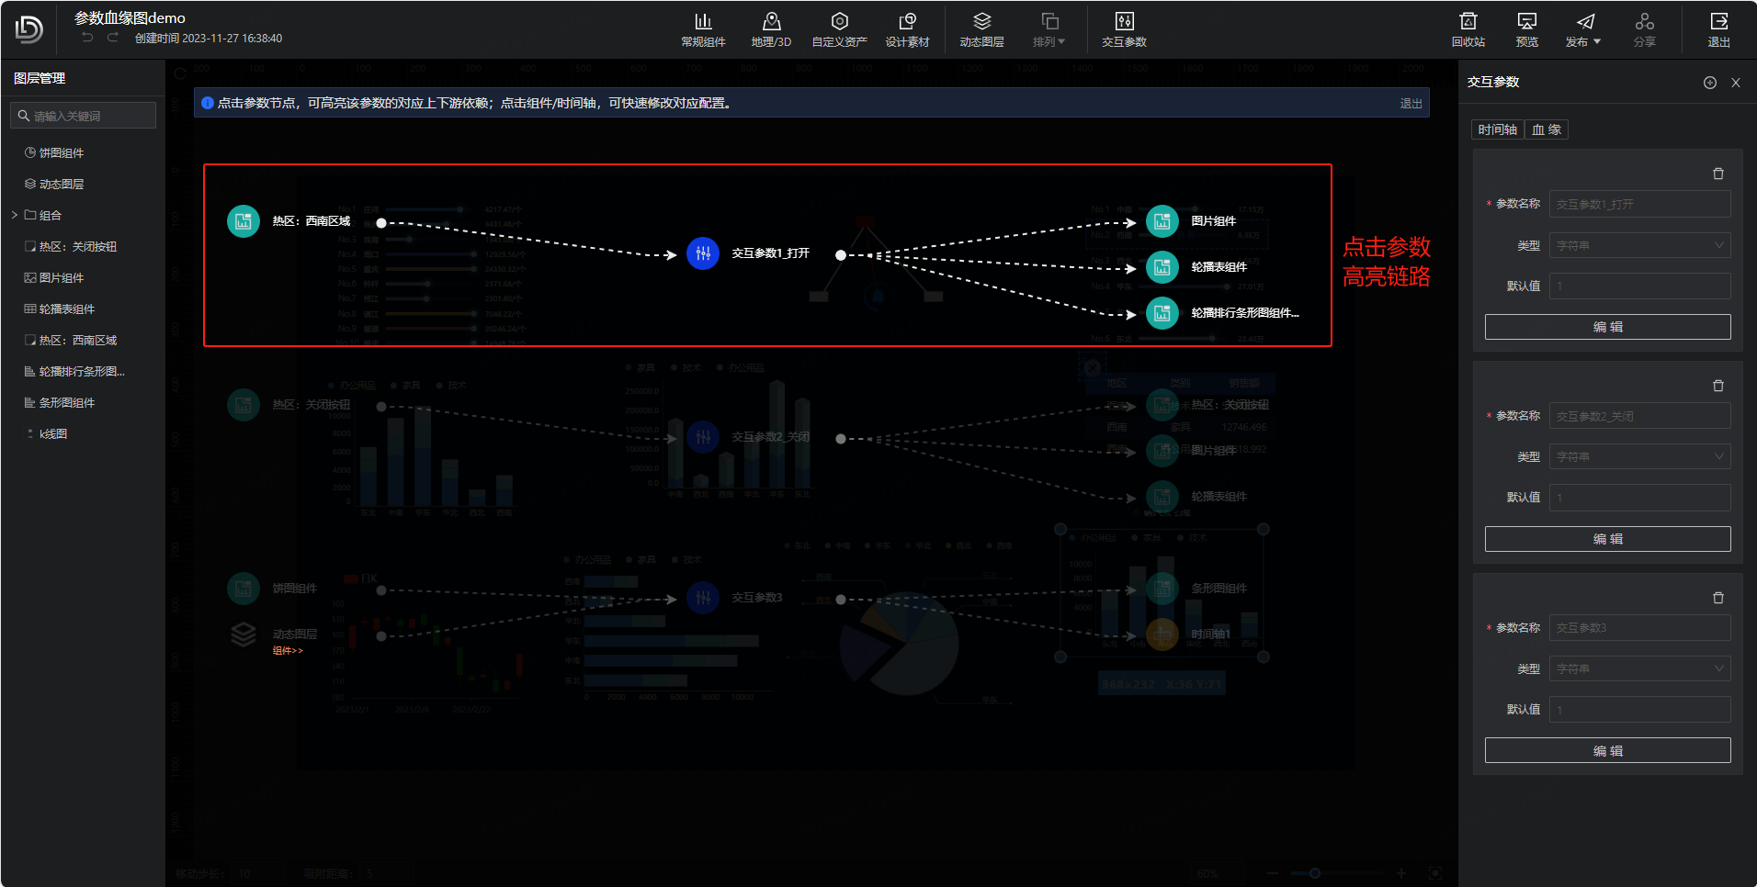Open the 类型 dropdown for 交互参数1_打开
Screen dimensions: 1757x887
pos(1639,245)
